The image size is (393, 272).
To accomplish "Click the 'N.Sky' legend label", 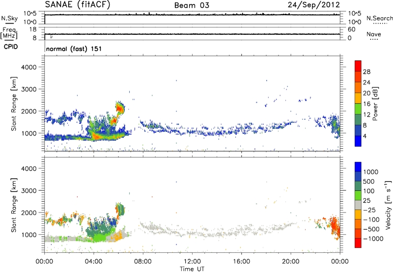I will coord(9,19).
